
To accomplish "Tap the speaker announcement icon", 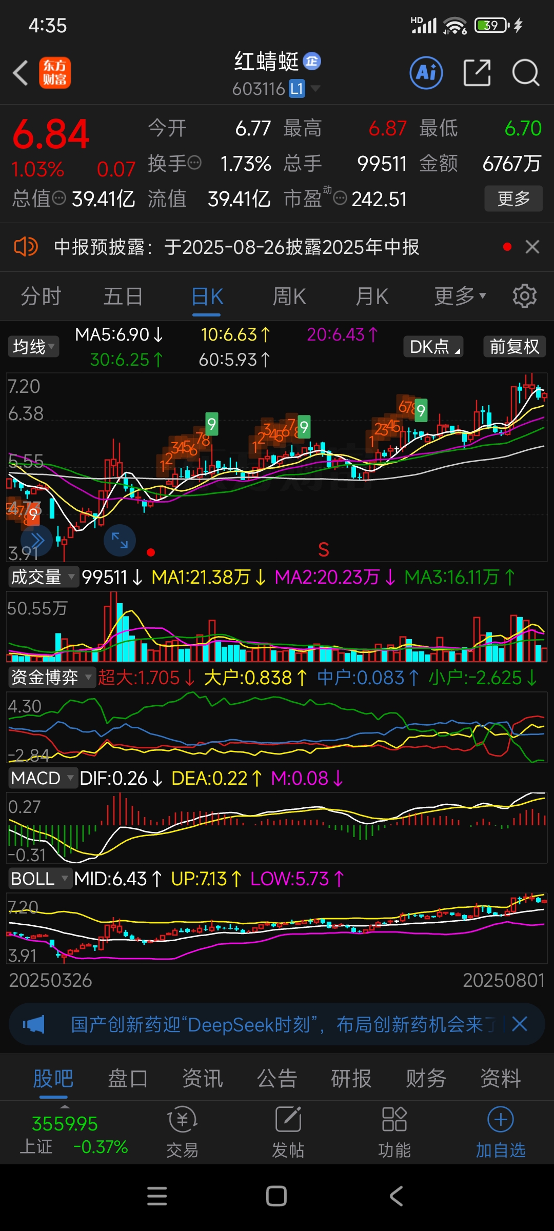I will coord(26,247).
